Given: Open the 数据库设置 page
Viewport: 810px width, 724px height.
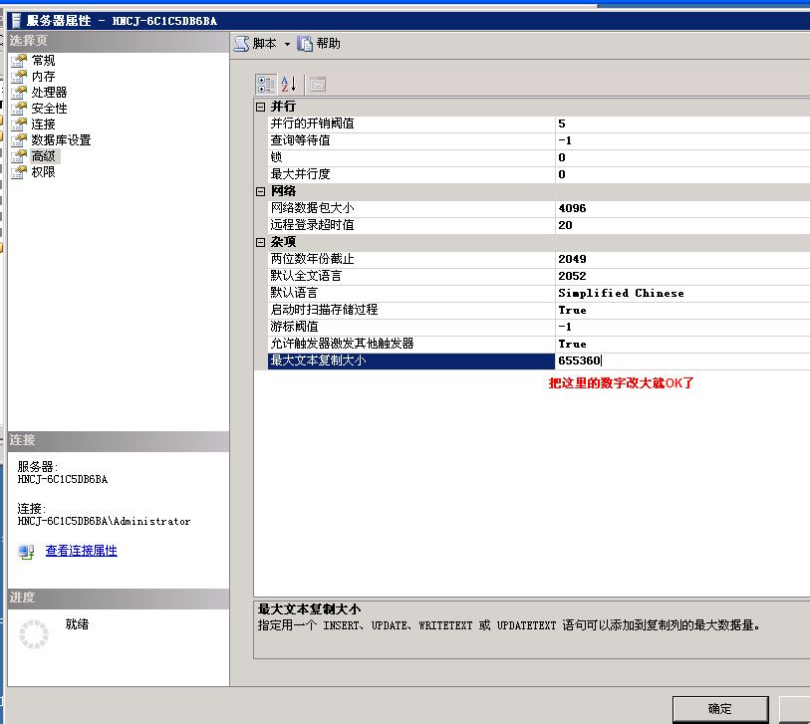Looking at the screenshot, I should coord(61,140).
